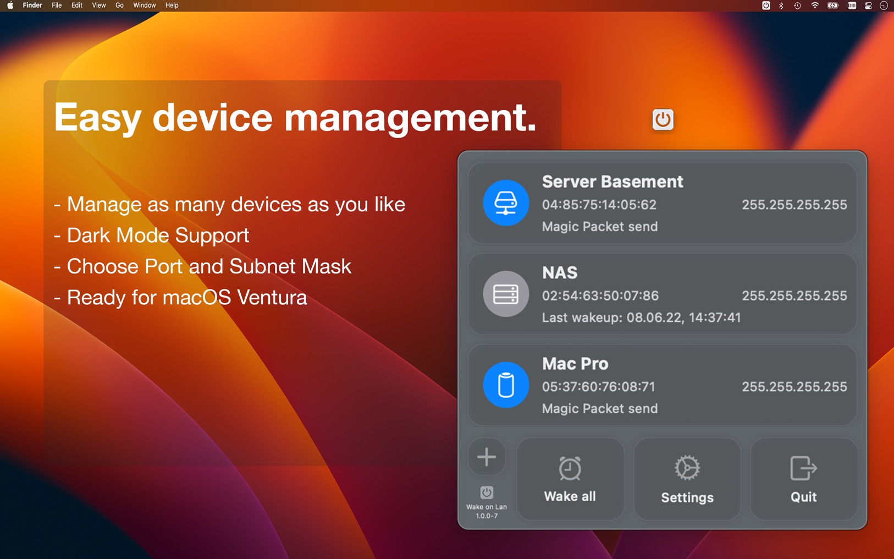Click the Mac Pro blue cylinder icon

pos(506,385)
